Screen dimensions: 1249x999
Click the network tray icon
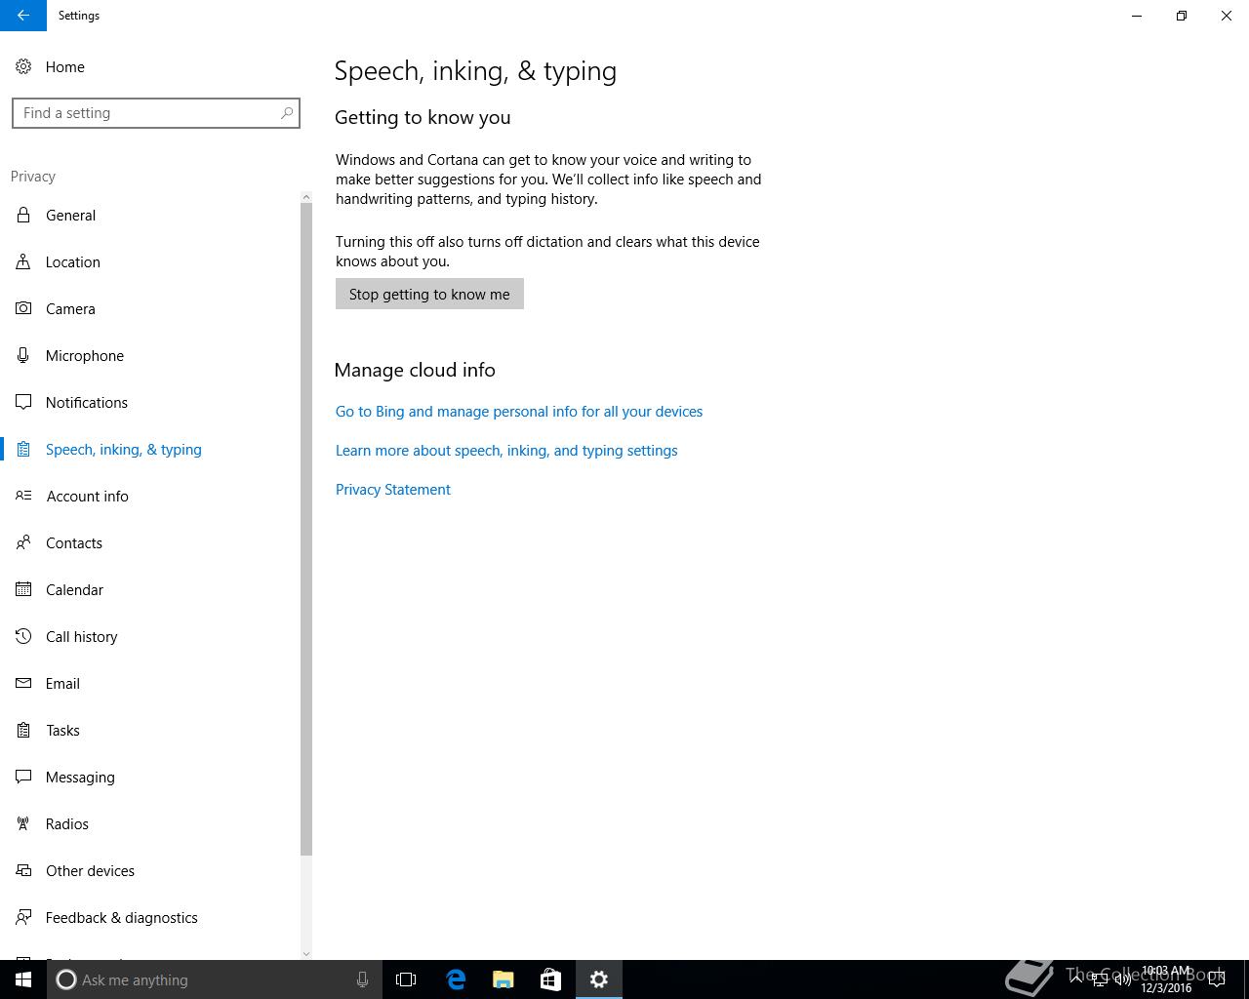(x=1100, y=979)
